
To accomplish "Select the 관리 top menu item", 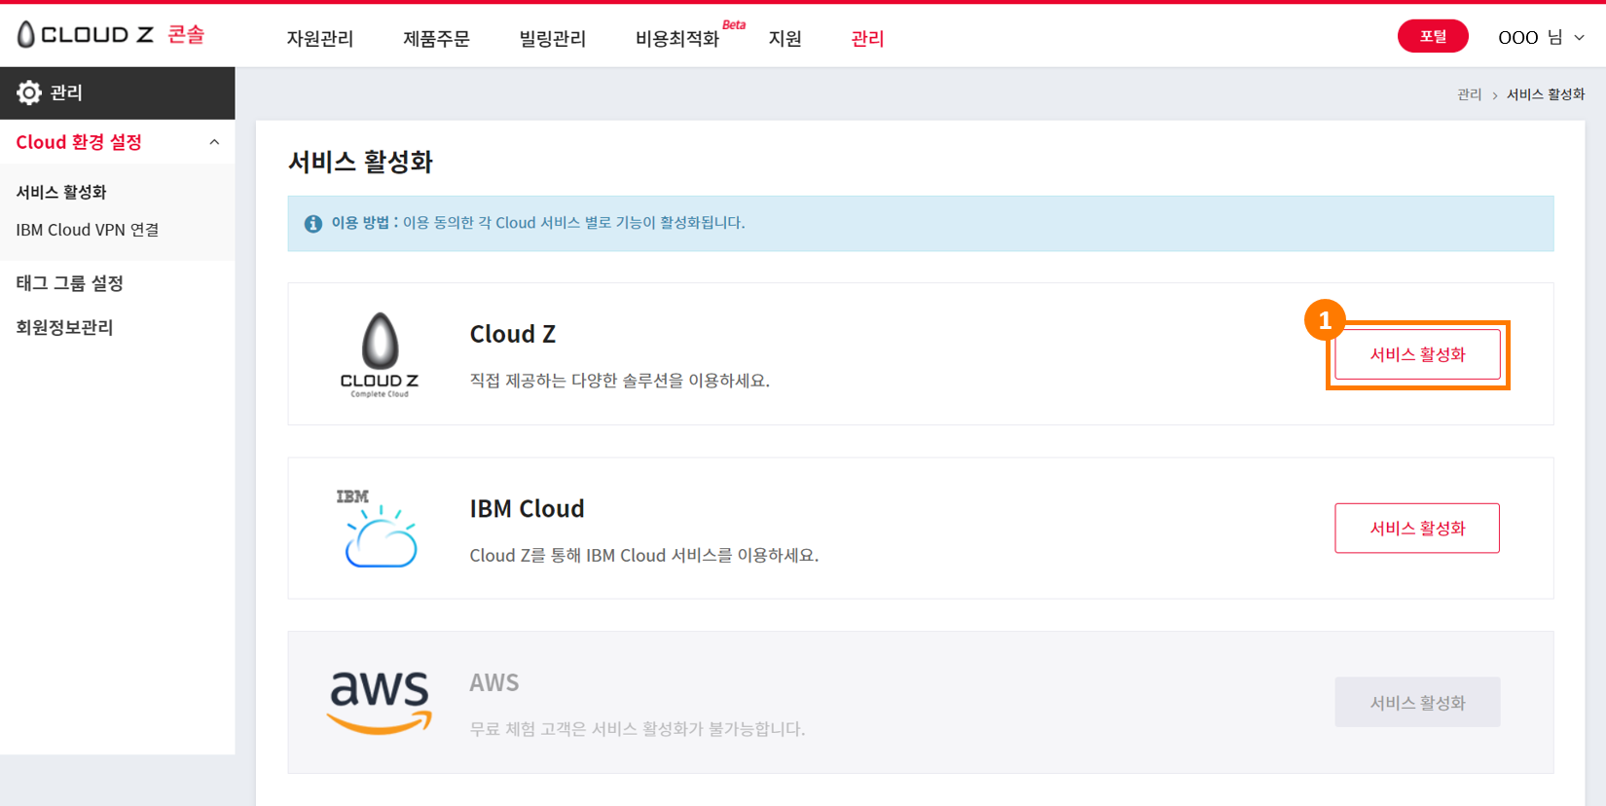I will point(867,39).
